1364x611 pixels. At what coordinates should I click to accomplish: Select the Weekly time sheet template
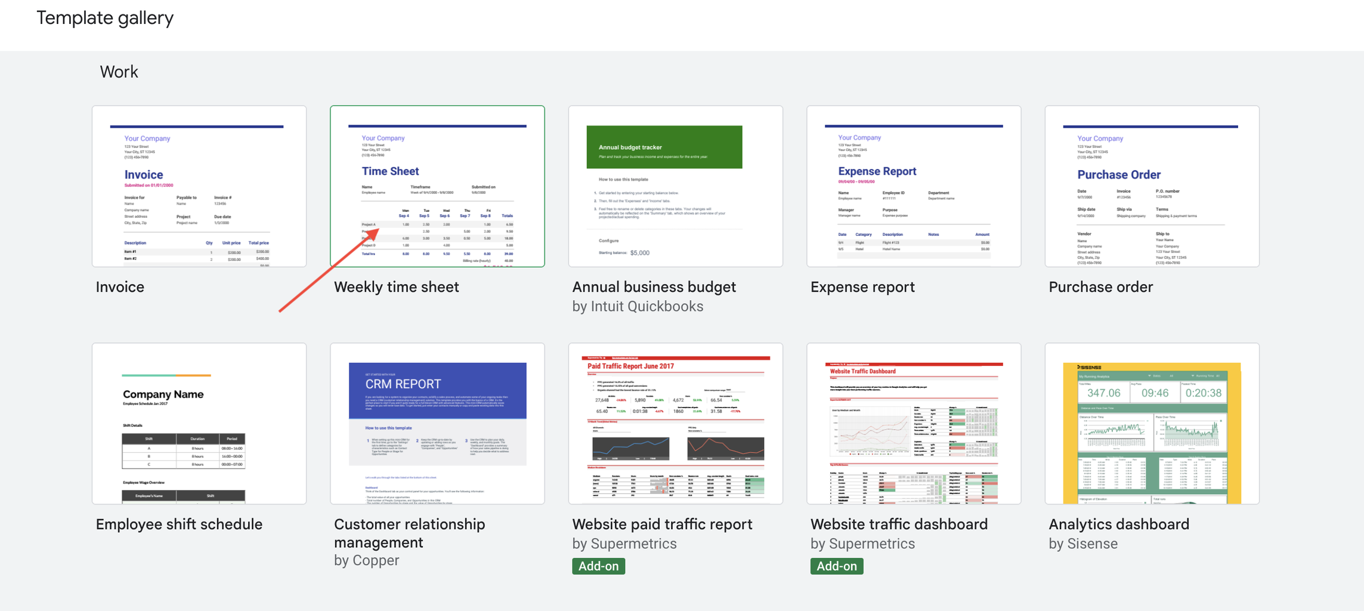(x=437, y=186)
